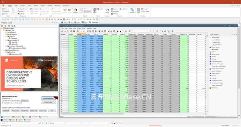The image size is (241, 127).
Task: Click first icon in Project Data toolbar
Action: pos(2,26)
